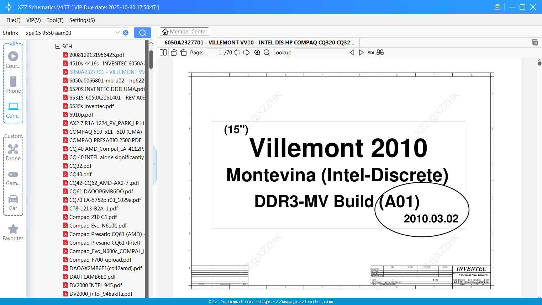
Task: Go to the previous page arrow
Action: pyautogui.click(x=237, y=52)
